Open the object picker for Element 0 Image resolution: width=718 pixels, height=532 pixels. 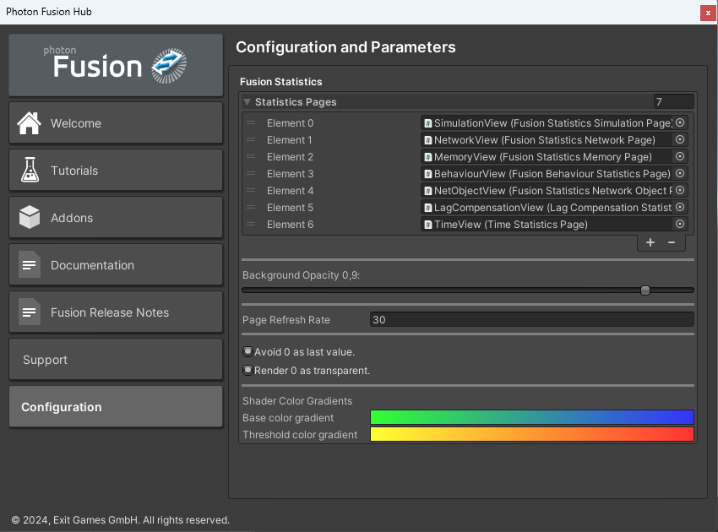point(680,122)
